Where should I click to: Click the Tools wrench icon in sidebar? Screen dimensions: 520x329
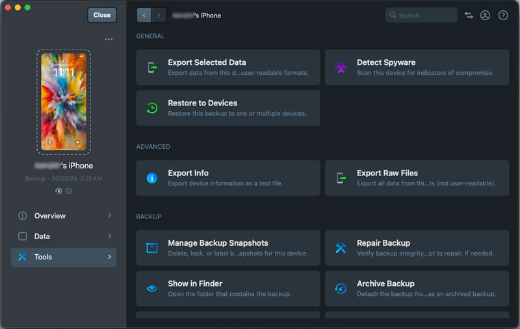22,257
